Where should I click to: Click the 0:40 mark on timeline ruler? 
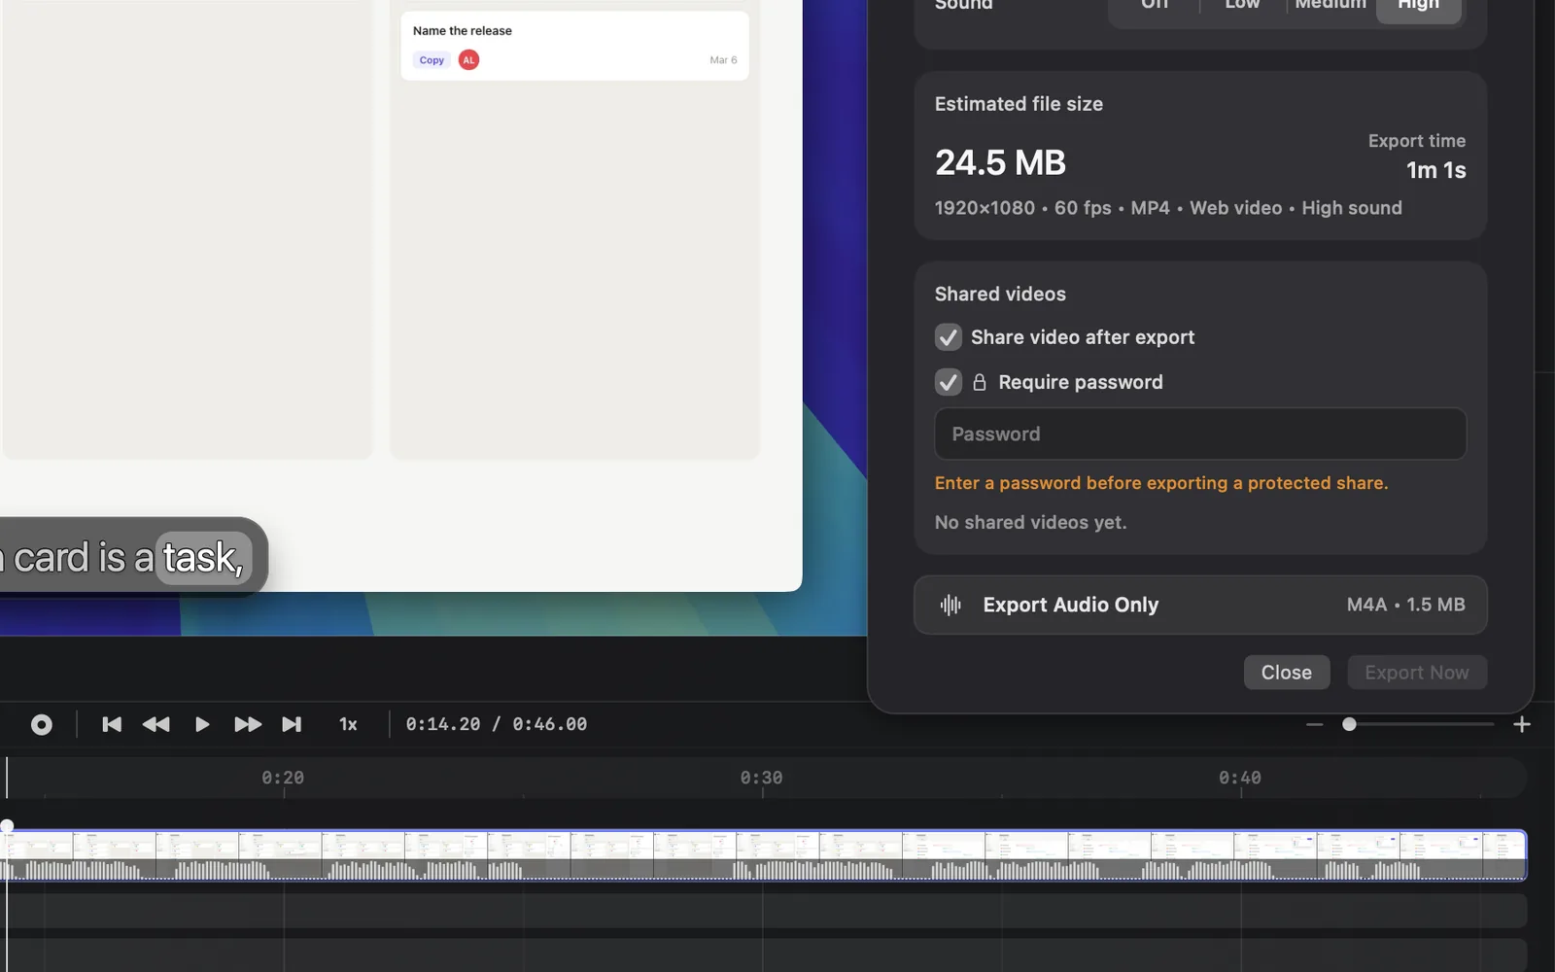[1240, 778]
